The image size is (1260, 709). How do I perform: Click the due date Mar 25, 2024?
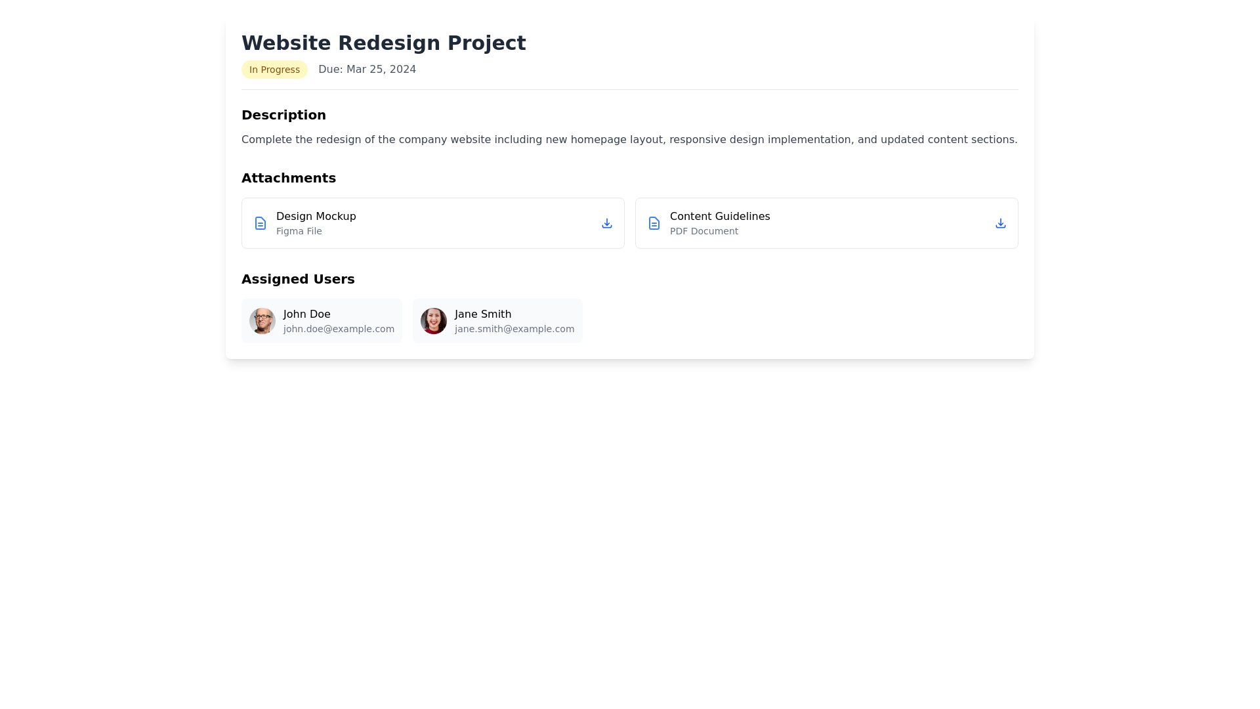pos(367,70)
